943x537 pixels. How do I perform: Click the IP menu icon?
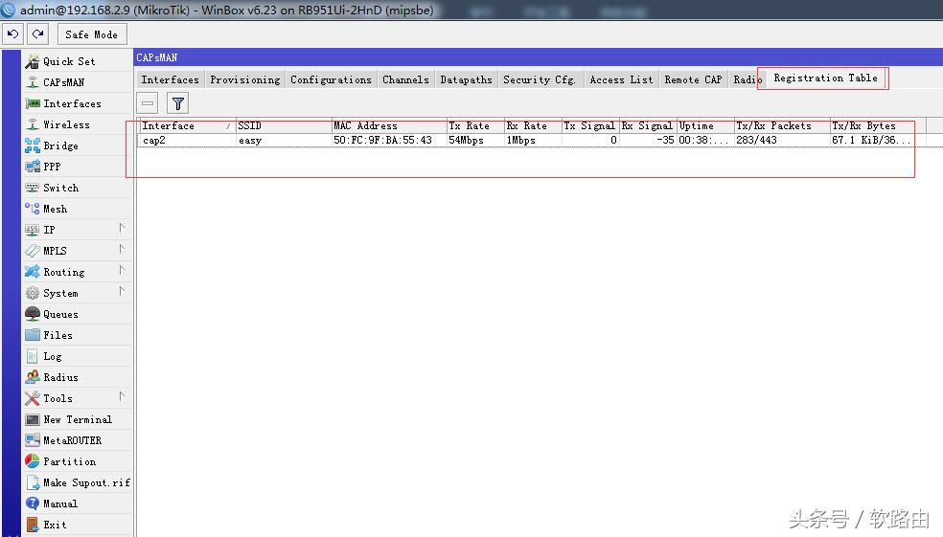(x=32, y=230)
